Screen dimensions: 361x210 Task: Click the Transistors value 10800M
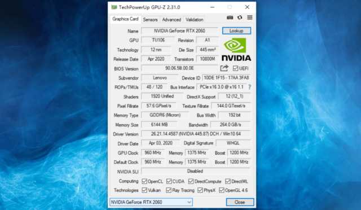click(207, 59)
